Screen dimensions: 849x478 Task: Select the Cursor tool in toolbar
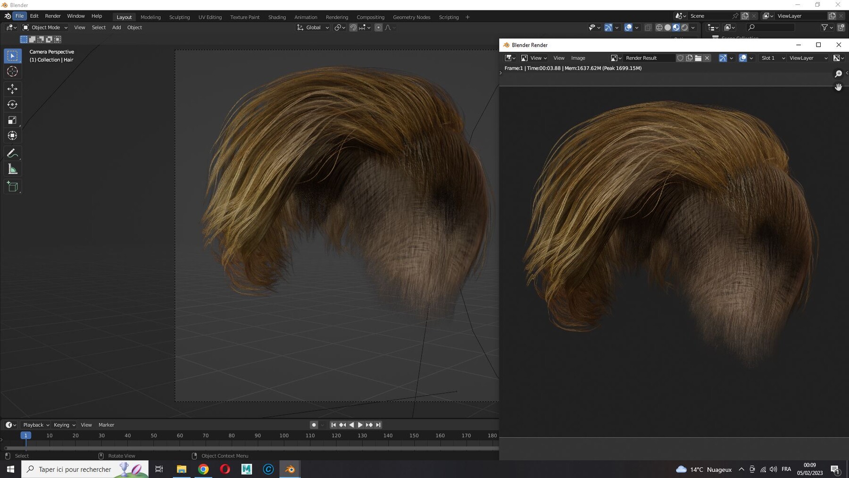(x=13, y=72)
